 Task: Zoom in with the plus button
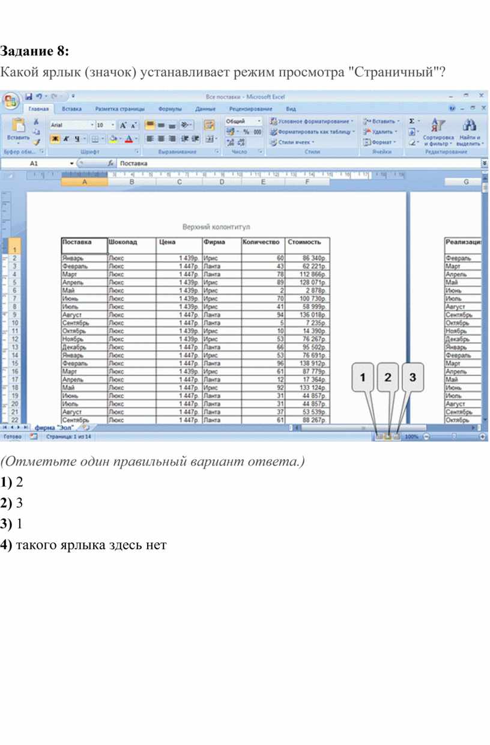[x=483, y=437]
